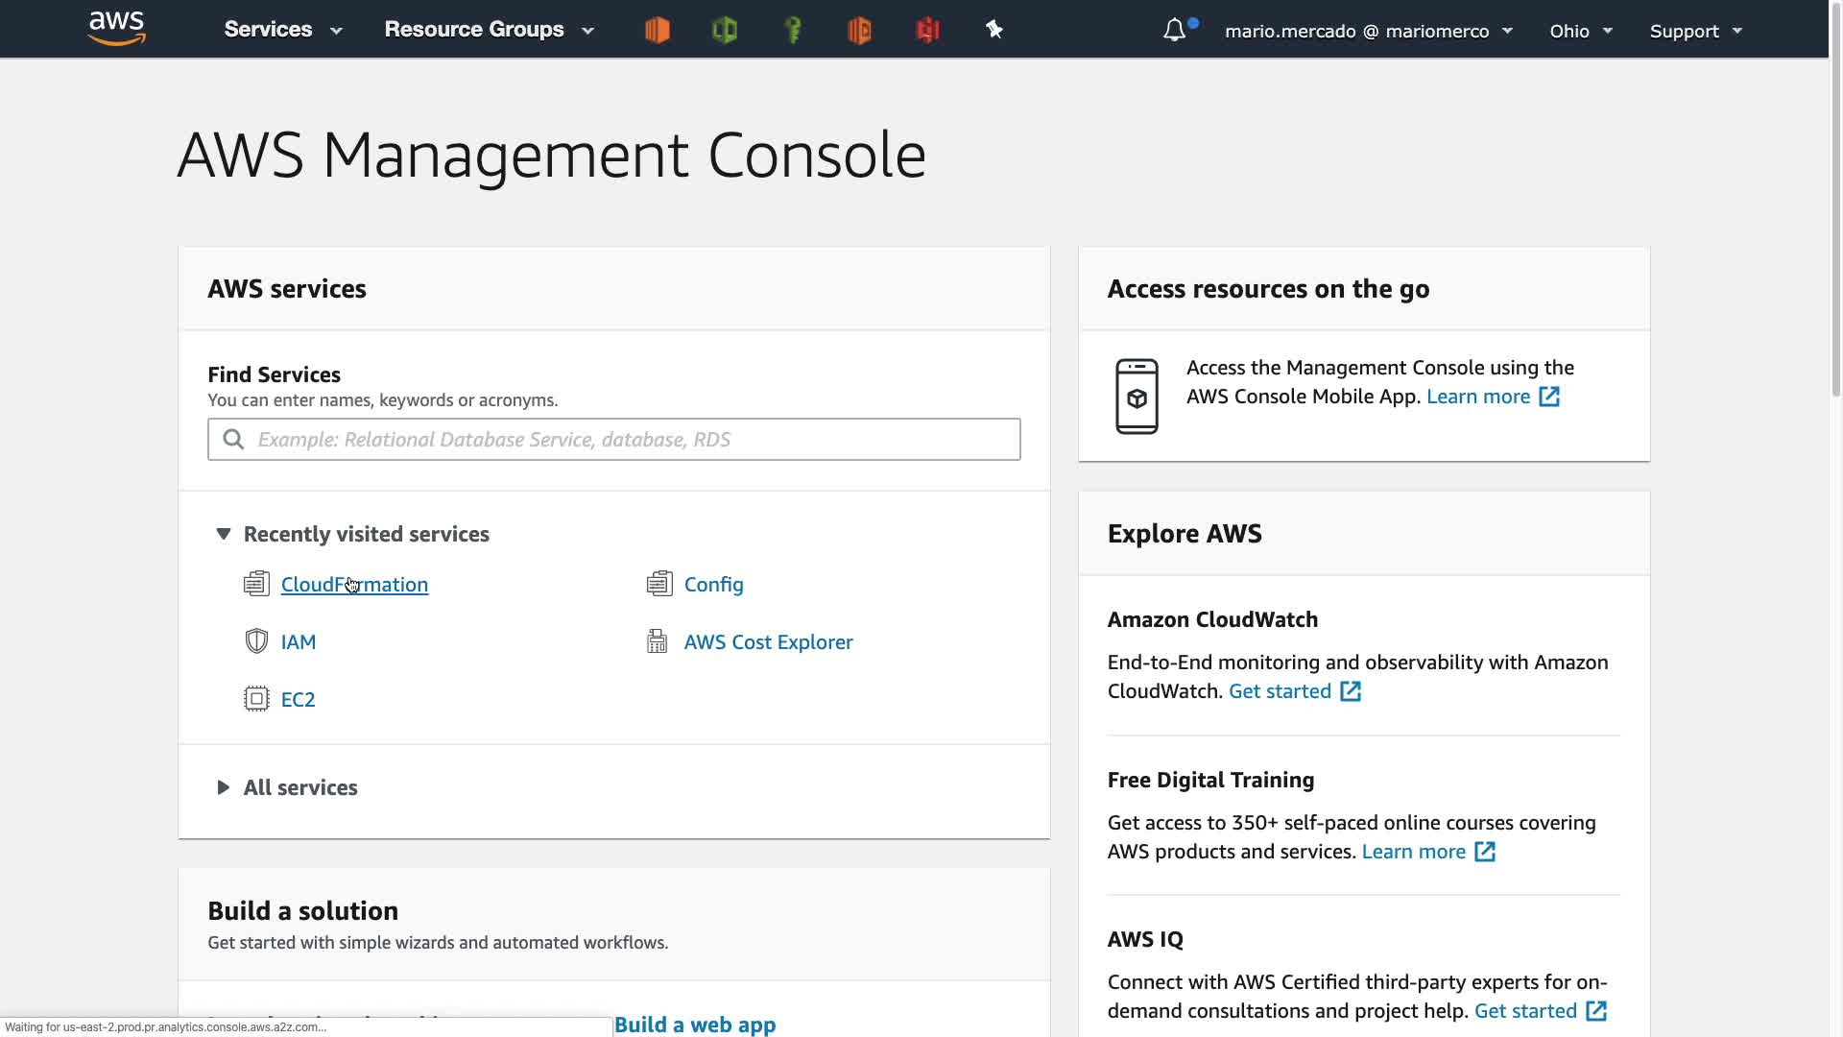This screenshot has height=1037, width=1843.
Task: Click the AWS Cost Explorer calculator icon
Action: point(658,641)
